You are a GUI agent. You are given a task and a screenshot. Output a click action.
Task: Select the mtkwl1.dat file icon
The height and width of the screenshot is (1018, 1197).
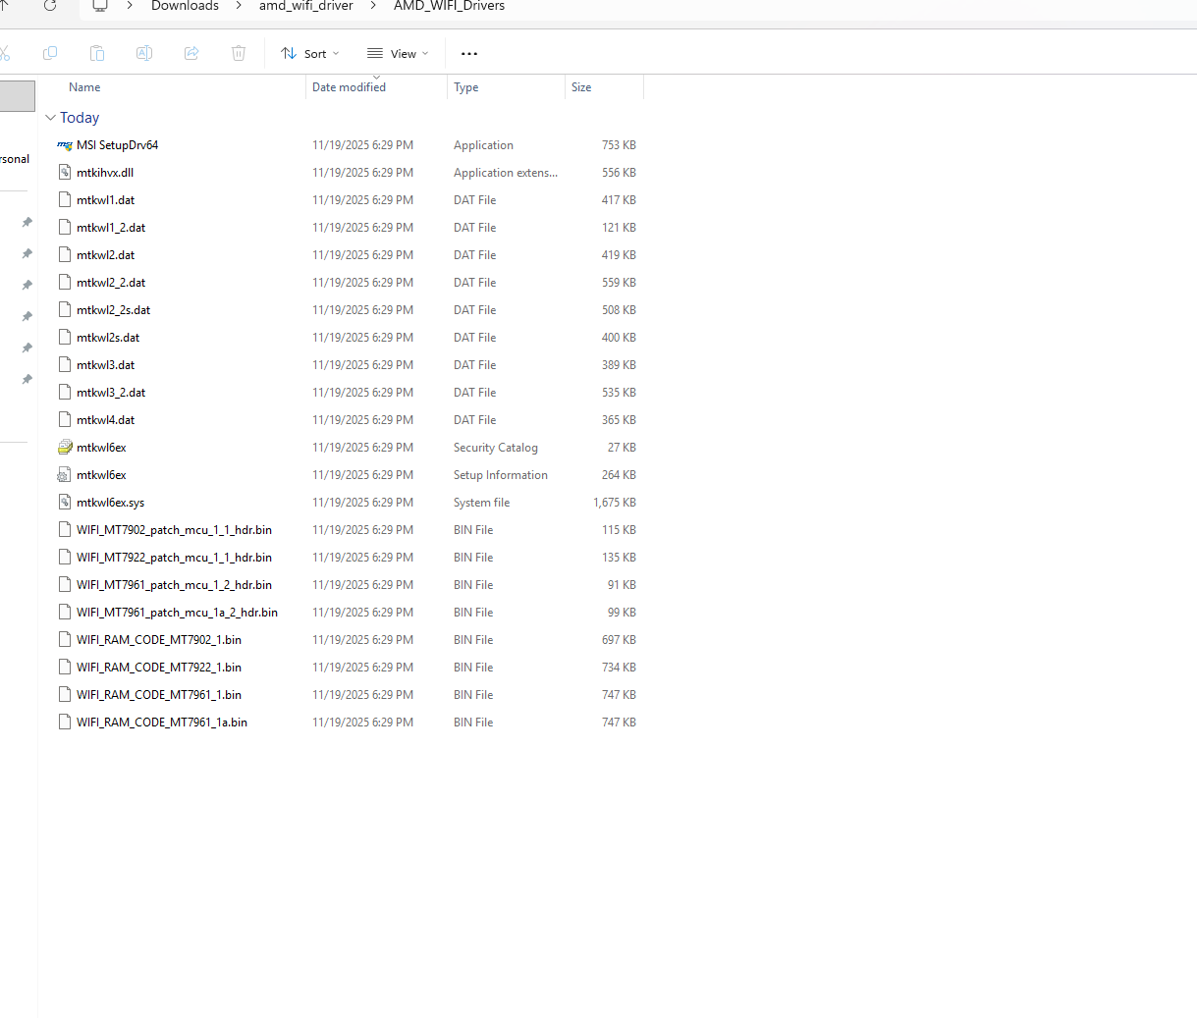(65, 200)
